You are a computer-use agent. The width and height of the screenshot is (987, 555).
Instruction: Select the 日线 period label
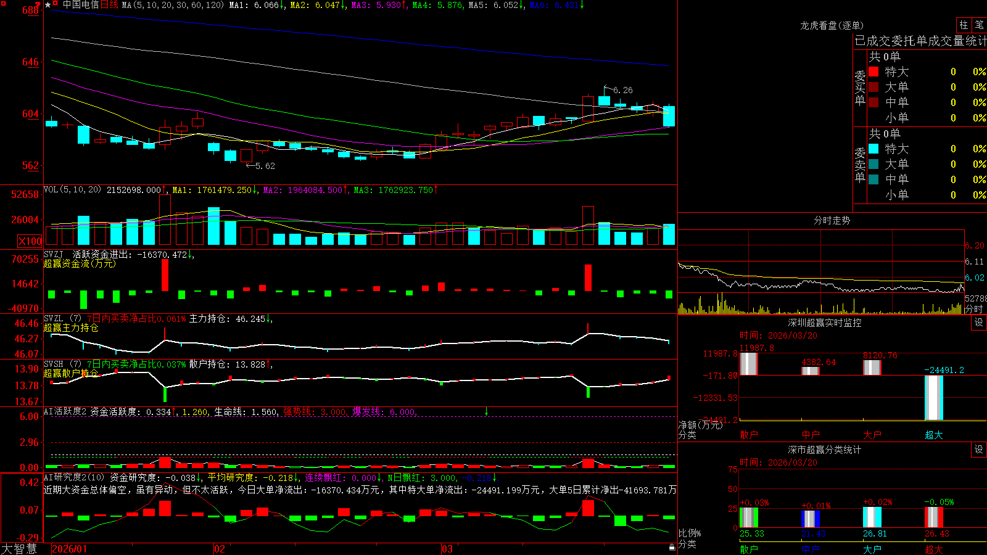click(x=109, y=5)
